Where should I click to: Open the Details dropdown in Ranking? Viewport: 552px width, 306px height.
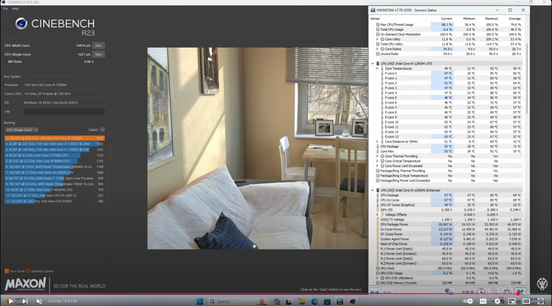pyautogui.click(x=102, y=130)
